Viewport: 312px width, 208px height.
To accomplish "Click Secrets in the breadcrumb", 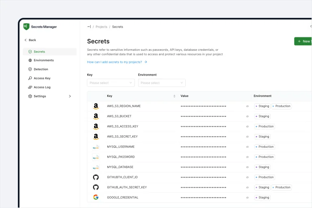I will pyautogui.click(x=117, y=27).
